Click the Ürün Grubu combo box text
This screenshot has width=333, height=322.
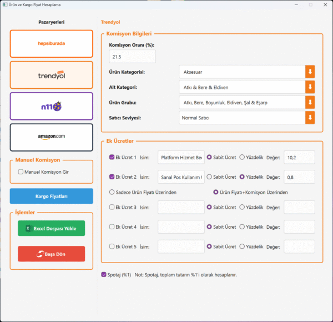tap(225, 103)
